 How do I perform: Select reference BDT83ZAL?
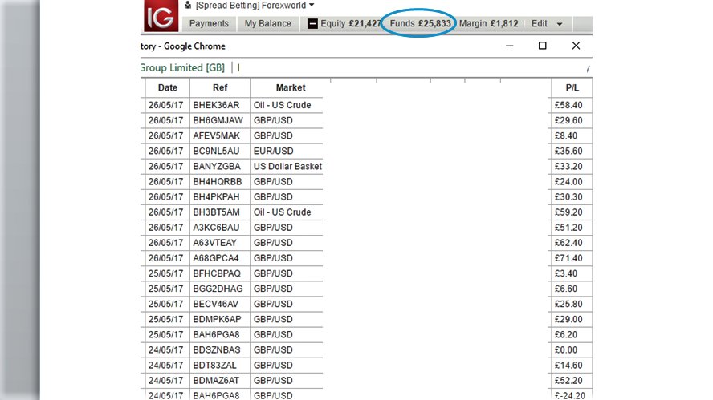[x=214, y=366]
